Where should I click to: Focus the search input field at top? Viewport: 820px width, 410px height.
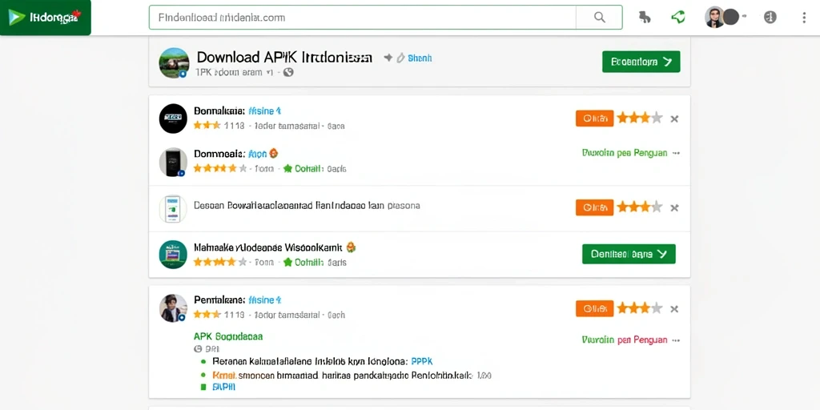tap(363, 18)
